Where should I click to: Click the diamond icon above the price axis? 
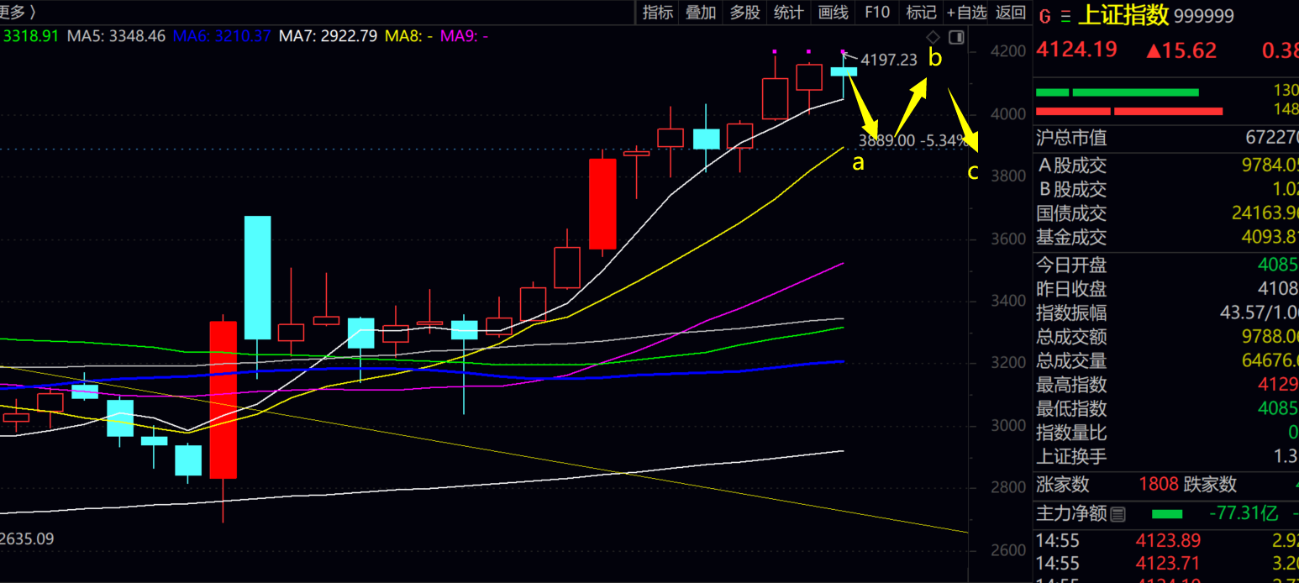(x=933, y=37)
